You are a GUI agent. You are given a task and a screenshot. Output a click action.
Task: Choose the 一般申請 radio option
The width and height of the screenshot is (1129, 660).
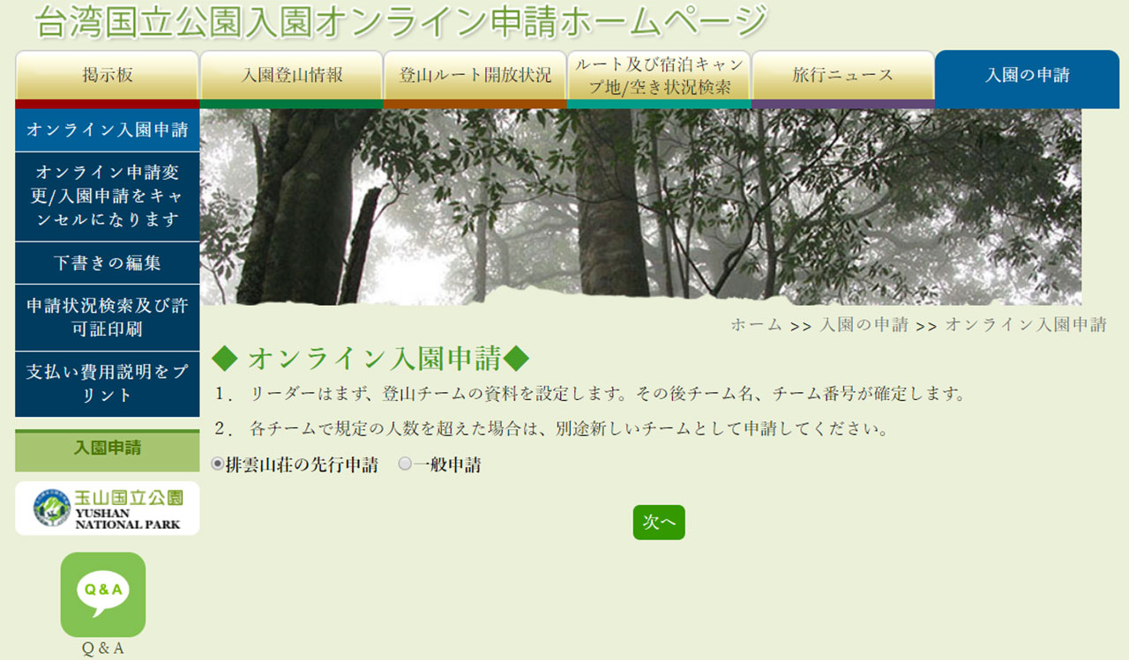click(405, 464)
